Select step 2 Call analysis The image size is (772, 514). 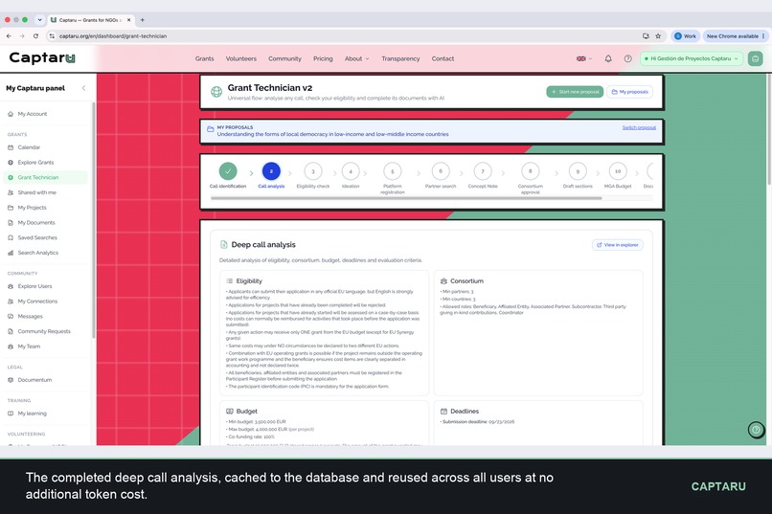[x=271, y=171]
